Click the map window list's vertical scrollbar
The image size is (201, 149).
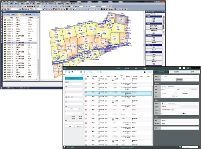(38, 67)
